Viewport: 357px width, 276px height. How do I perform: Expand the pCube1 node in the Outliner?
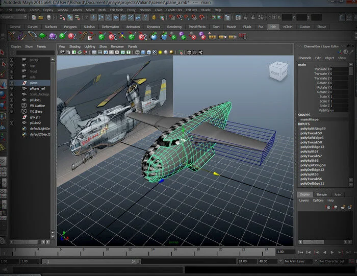pos(12,100)
